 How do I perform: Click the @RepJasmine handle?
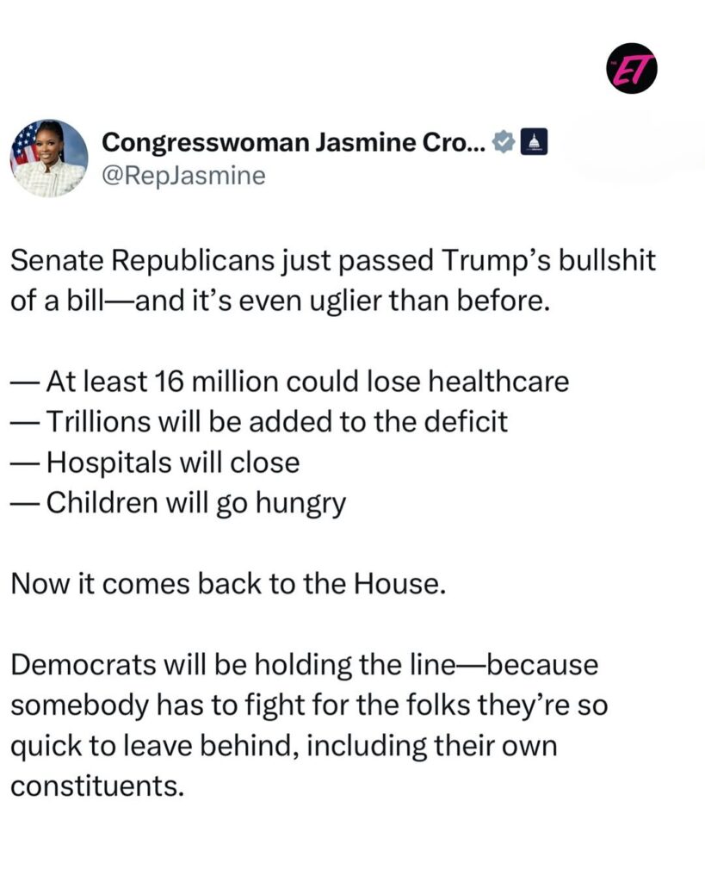[x=183, y=176]
